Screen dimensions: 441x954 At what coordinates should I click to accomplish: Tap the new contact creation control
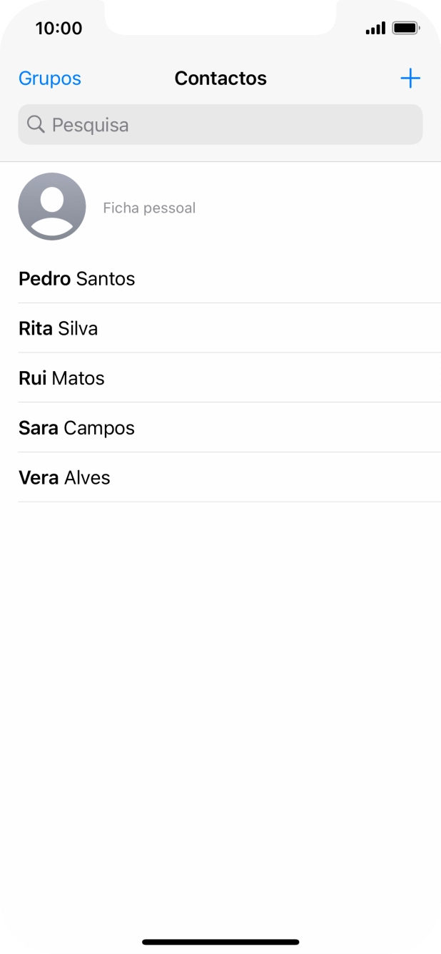pos(410,78)
